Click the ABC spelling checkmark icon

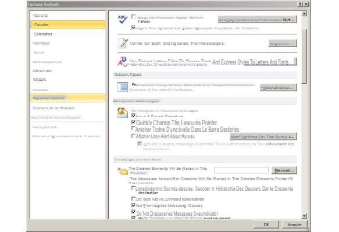123,19
